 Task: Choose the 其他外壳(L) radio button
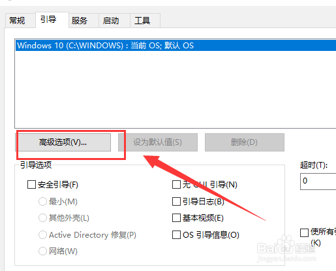[x=42, y=218]
